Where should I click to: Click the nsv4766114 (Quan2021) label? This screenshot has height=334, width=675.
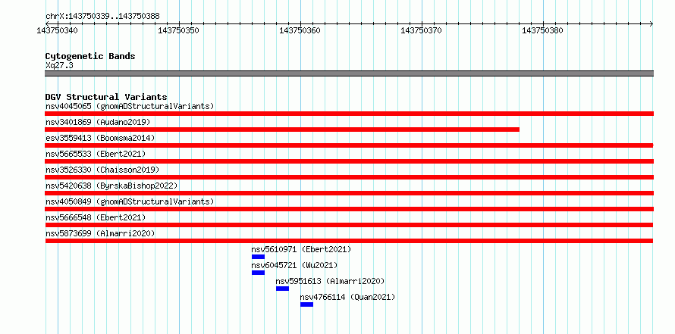[x=347, y=297]
